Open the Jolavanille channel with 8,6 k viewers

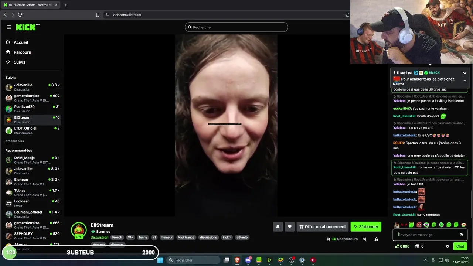pos(33,87)
